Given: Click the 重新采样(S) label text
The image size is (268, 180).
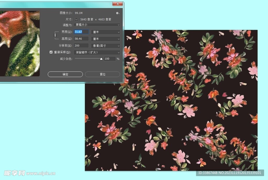Looking at the screenshot, I should (x=62, y=52).
